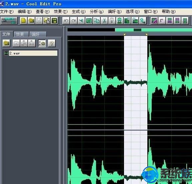The image size is (192, 184).
Task: Click the greyed-out Save floppy disk icon
Action: pyautogui.click(x=39, y=21)
